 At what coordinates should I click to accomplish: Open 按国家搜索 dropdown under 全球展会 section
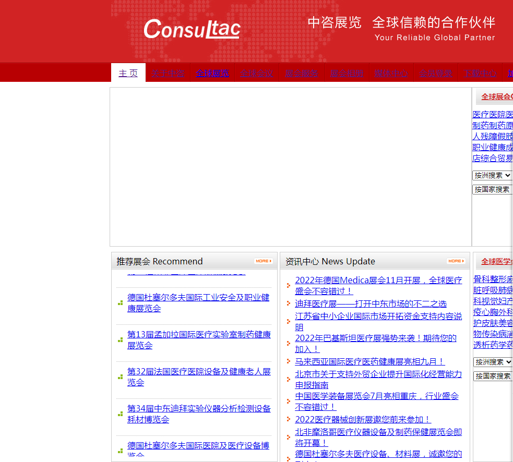coord(492,189)
